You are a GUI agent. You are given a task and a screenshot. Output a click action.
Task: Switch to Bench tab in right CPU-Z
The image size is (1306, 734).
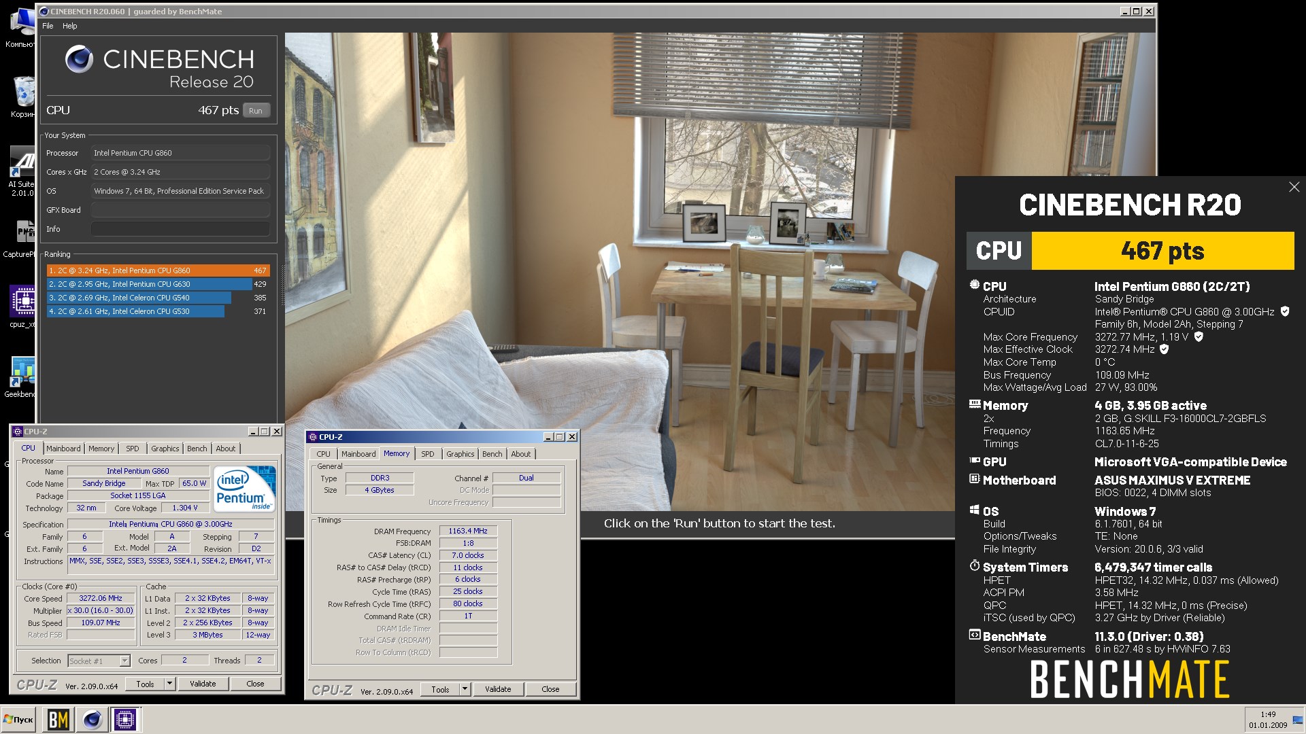point(492,454)
